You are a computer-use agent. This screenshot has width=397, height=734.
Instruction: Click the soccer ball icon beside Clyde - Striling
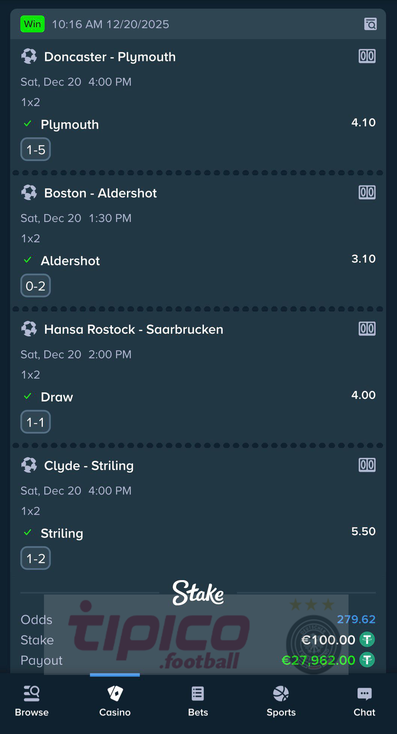point(29,465)
